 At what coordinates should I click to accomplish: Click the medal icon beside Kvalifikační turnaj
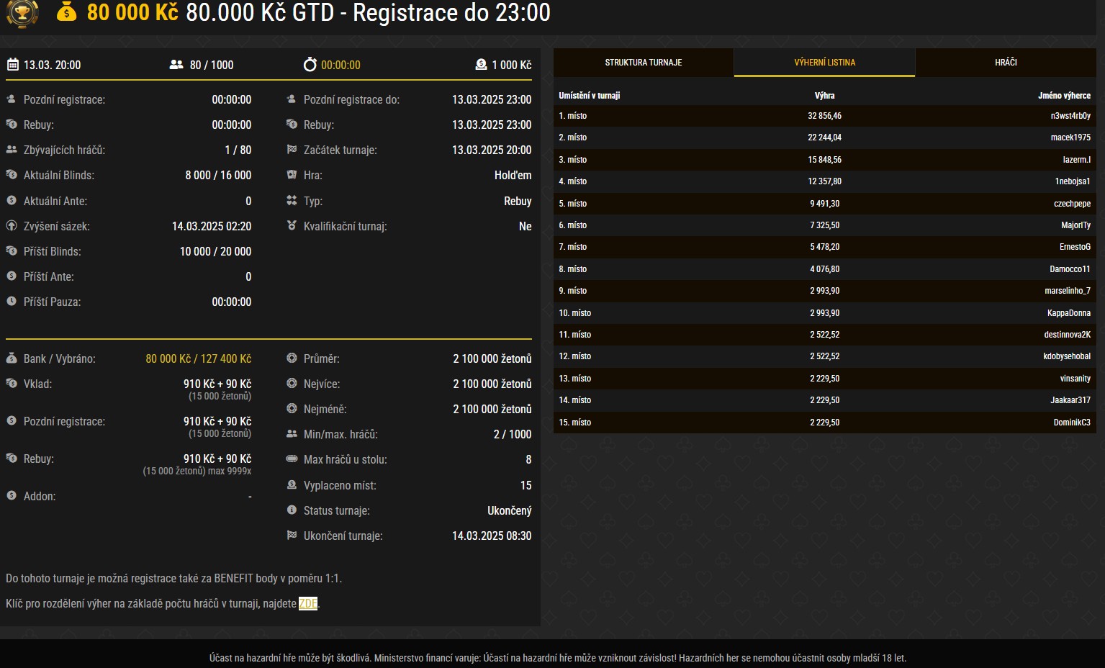[x=292, y=226]
